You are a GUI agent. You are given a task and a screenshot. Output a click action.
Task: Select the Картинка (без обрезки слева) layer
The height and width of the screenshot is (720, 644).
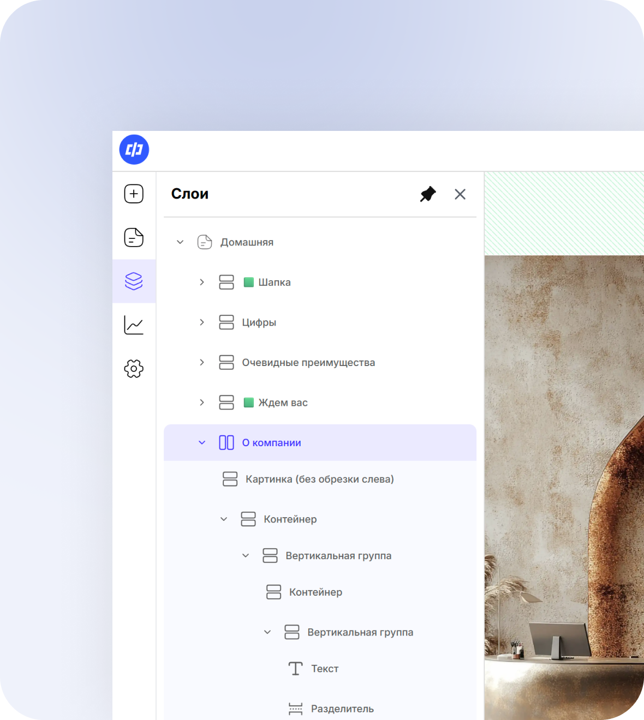319,479
